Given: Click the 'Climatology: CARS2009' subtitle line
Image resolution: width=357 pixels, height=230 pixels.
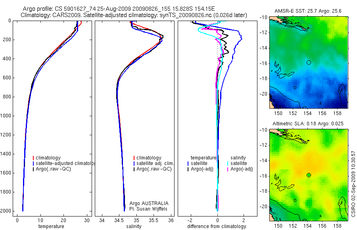Looking at the screenshot, I should coord(134,15).
